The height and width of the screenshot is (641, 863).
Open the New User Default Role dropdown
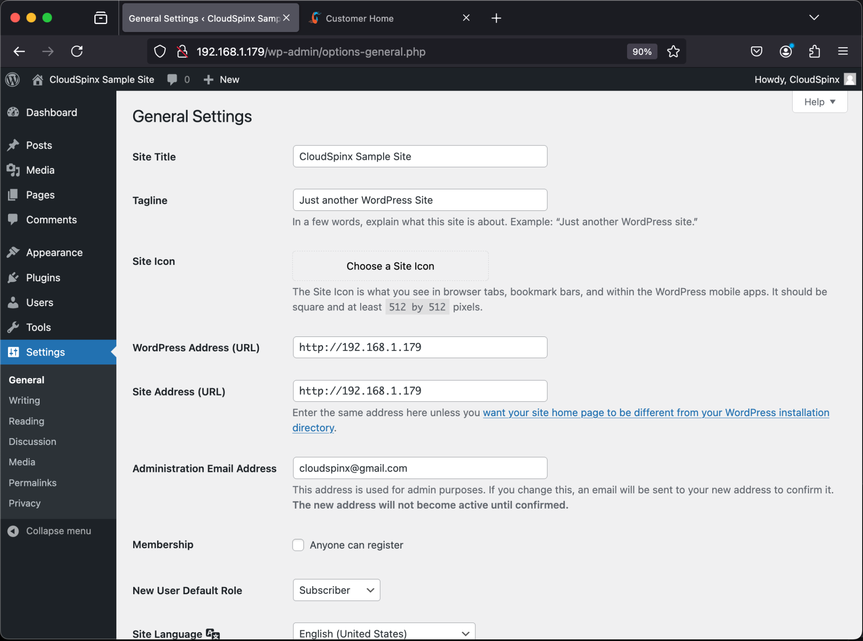tap(336, 590)
